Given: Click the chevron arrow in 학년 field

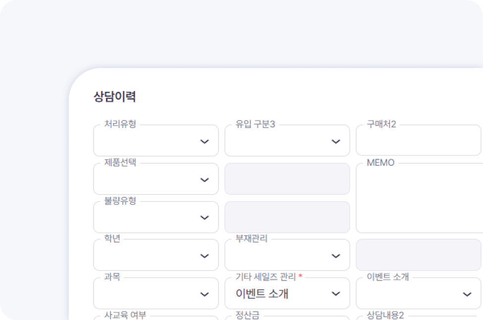Looking at the screenshot, I should 204,256.
